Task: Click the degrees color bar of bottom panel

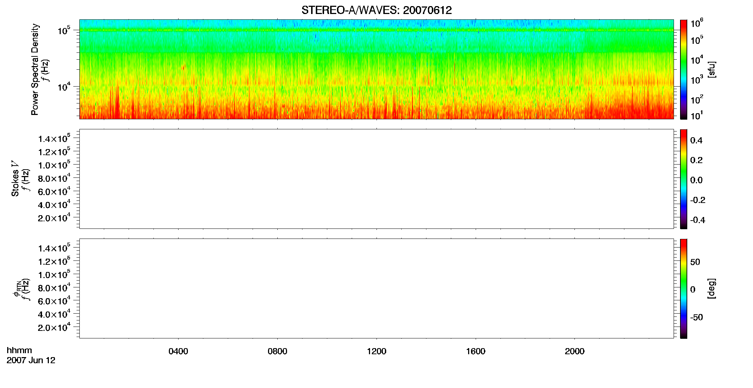Action: [x=683, y=288]
